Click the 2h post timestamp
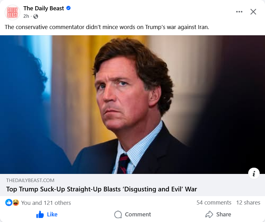The width and height of the screenshot is (265, 222). pyautogui.click(x=26, y=16)
